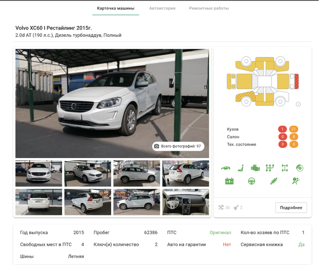Image resolution: width=319 pixels, height=265 pixels.
Task: Click the battery electrics icon
Action: tap(229, 181)
